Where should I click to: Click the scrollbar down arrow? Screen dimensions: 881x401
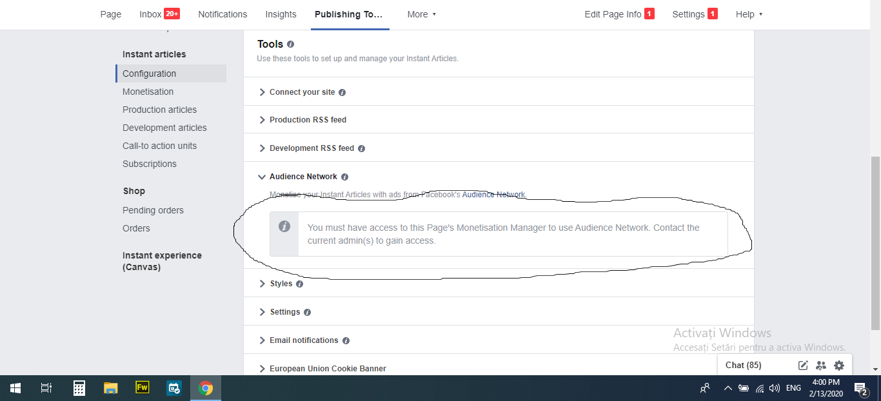[875, 370]
